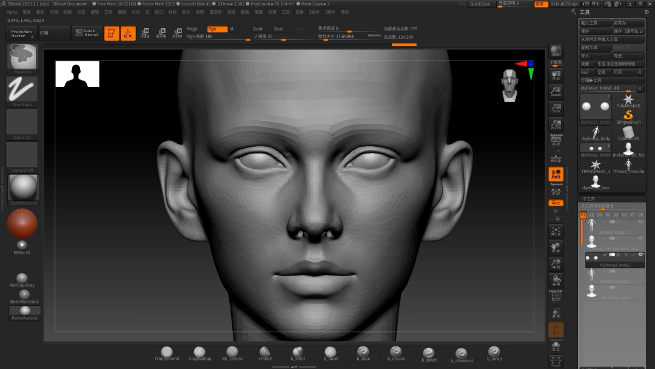The height and width of the screenshot is (369, 655).
Task: Open the Projection Master panel
Action: pos(22,33)
